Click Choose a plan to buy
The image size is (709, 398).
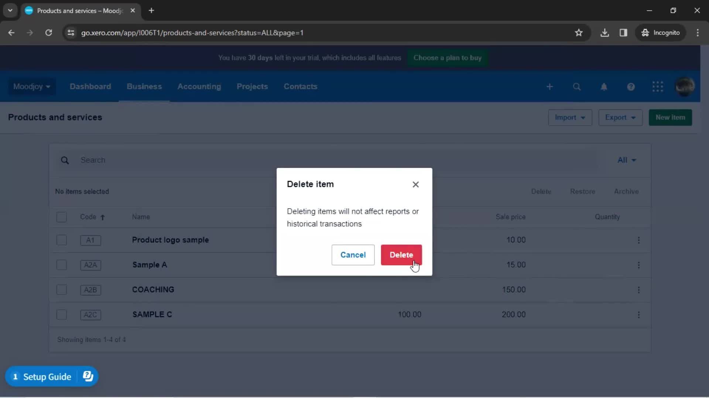[447, 58]
